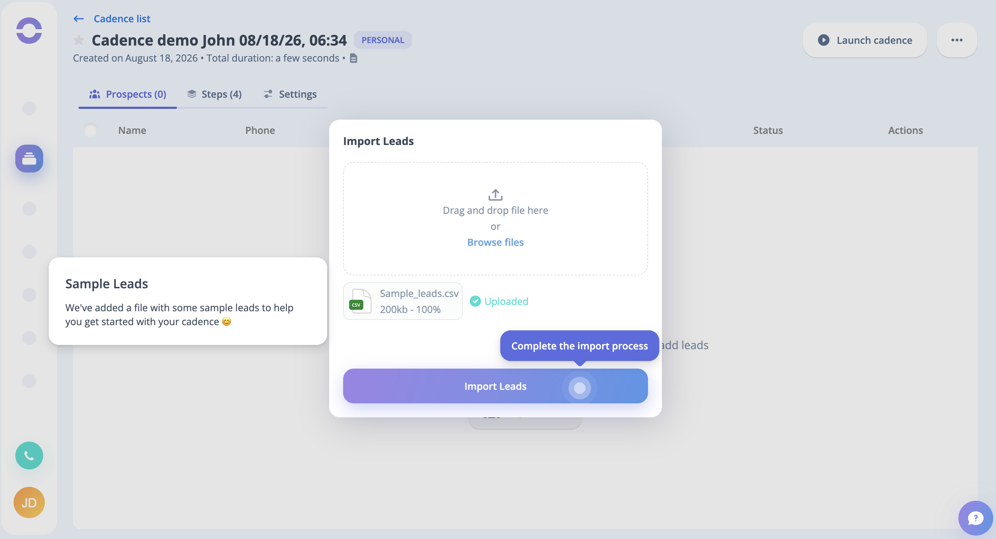Click the CSV file icon
Screen dimensions: 996x539
[x=359, y=301]
